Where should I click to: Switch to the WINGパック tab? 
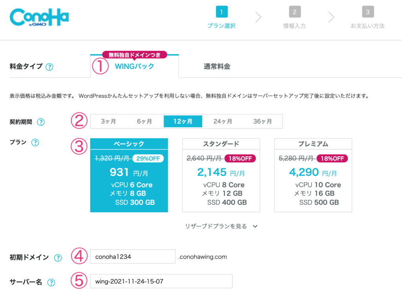134,66
